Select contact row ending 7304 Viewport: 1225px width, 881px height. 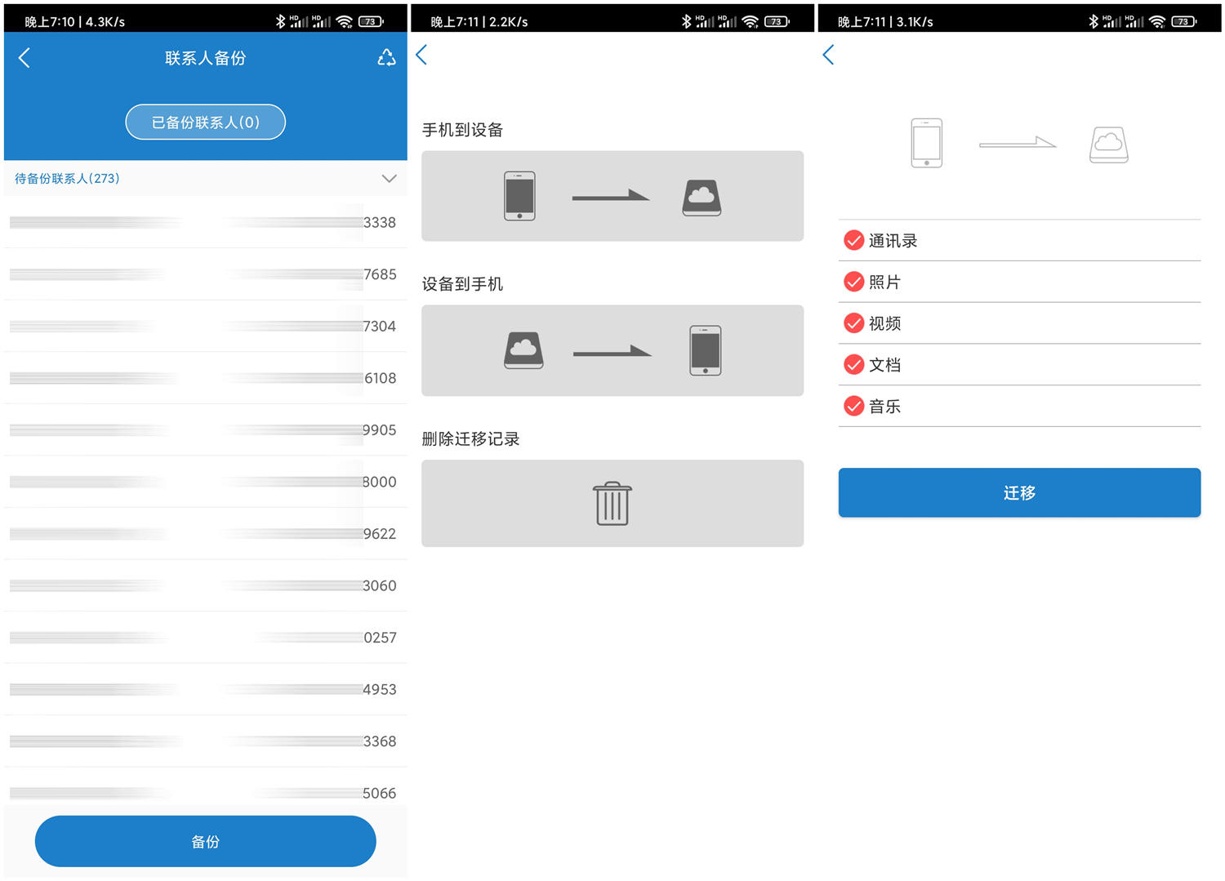click(x=205, y=326)
